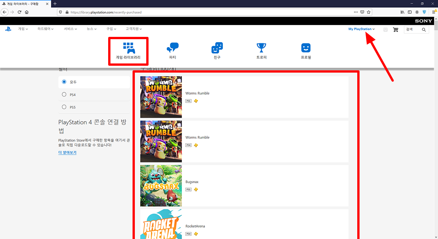Open the 파티 party chat icon

[x=173, y=51]
